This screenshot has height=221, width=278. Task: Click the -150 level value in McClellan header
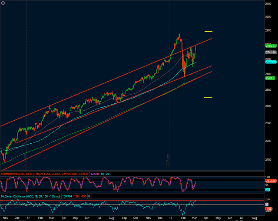83,196
